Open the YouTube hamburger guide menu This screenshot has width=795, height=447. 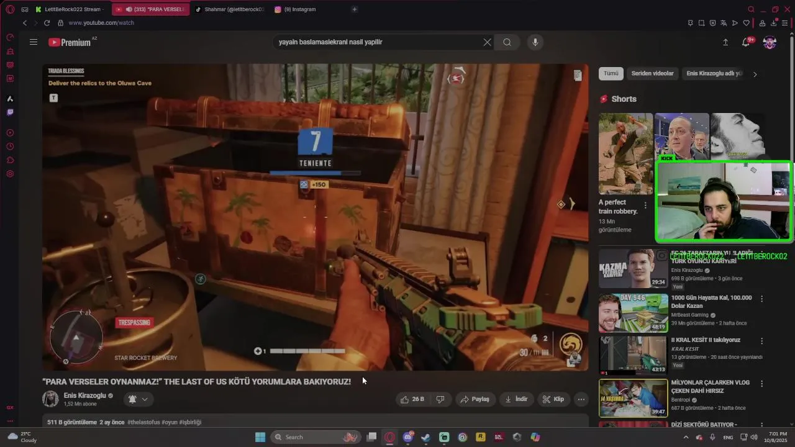(x=34, y=42)
